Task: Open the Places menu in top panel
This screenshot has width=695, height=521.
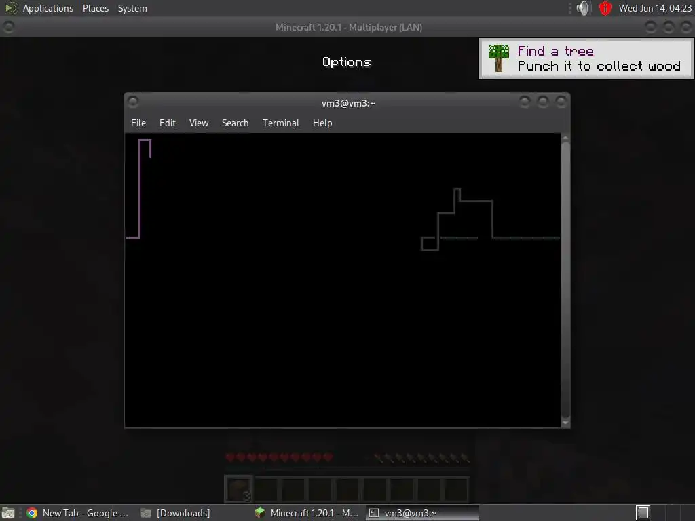Action: click(95, 8)
